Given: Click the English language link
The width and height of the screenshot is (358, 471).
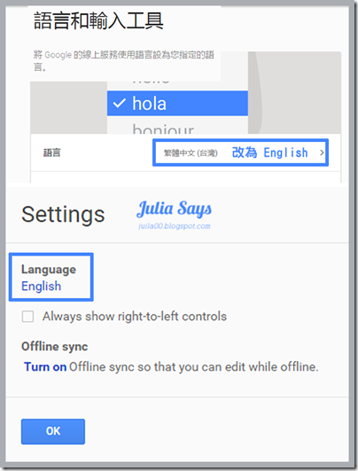Looking at the screenshot, I should click(41, 287).
